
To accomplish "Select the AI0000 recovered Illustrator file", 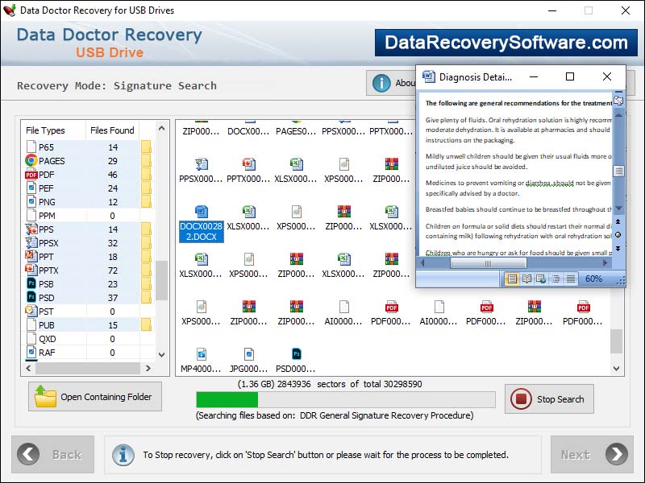I will click(346, 310).
